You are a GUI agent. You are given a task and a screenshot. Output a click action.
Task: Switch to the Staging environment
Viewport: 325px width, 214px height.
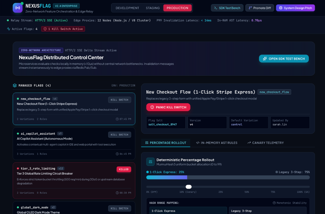click(153, 8)
